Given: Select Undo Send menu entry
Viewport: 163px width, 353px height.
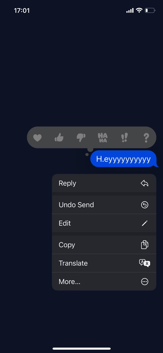Looking at the screenshot, I should click(104, 205).
